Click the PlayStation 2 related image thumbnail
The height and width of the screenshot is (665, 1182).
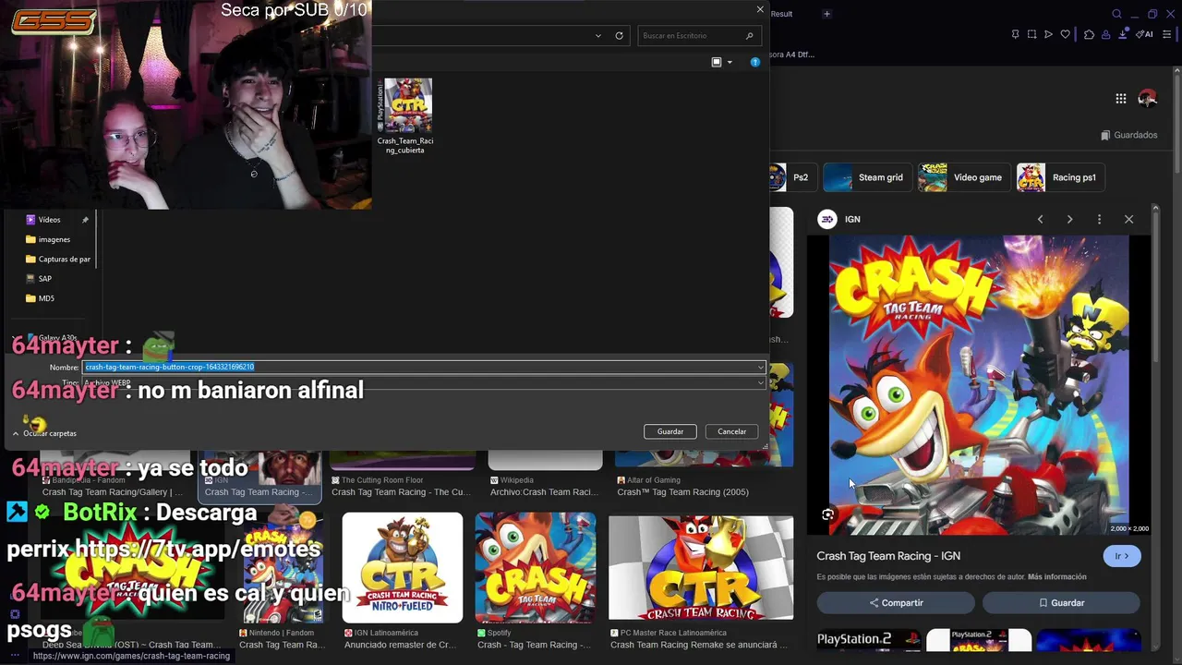(x=868, y=640)
